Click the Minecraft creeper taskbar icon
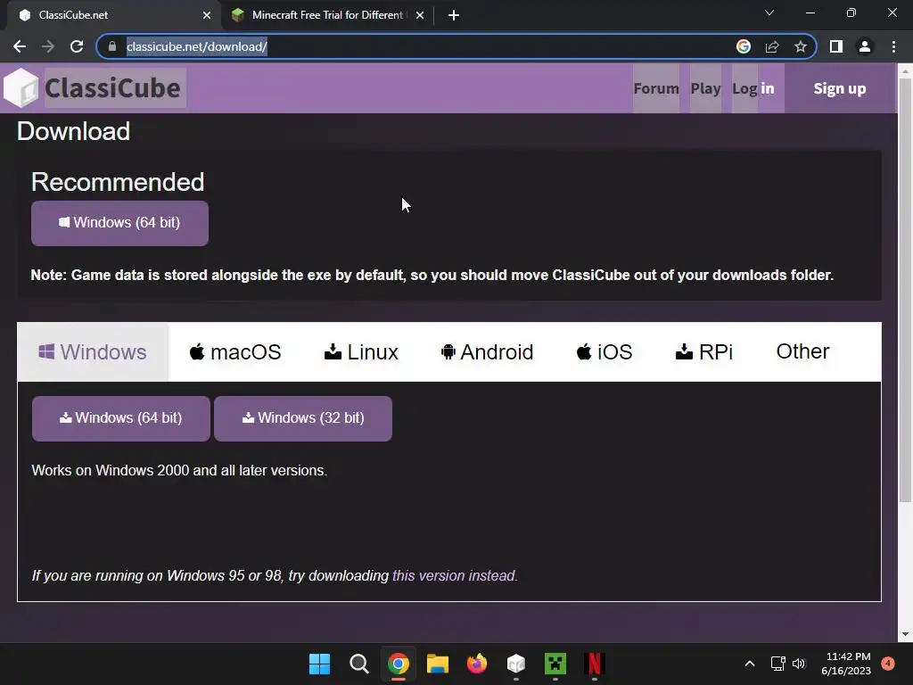913x685 pixels. pos(555,664)
